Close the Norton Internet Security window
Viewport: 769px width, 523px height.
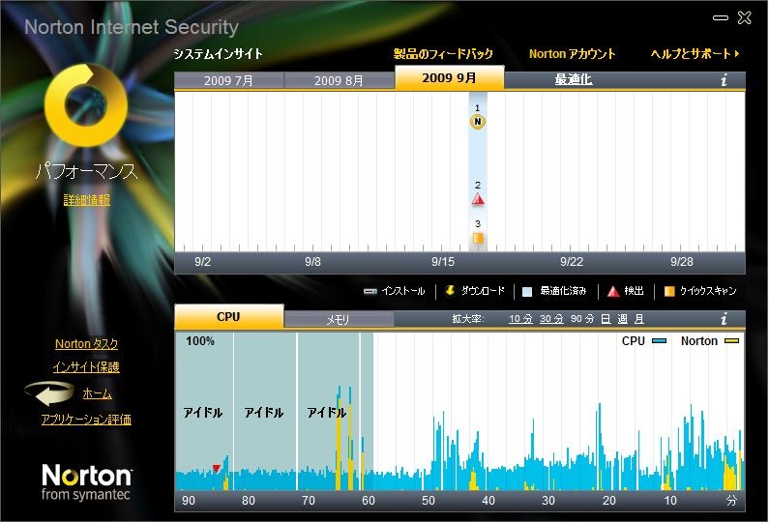[x=745, y=17]
